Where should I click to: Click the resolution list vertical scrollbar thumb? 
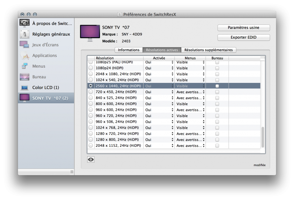click(263, 137)
